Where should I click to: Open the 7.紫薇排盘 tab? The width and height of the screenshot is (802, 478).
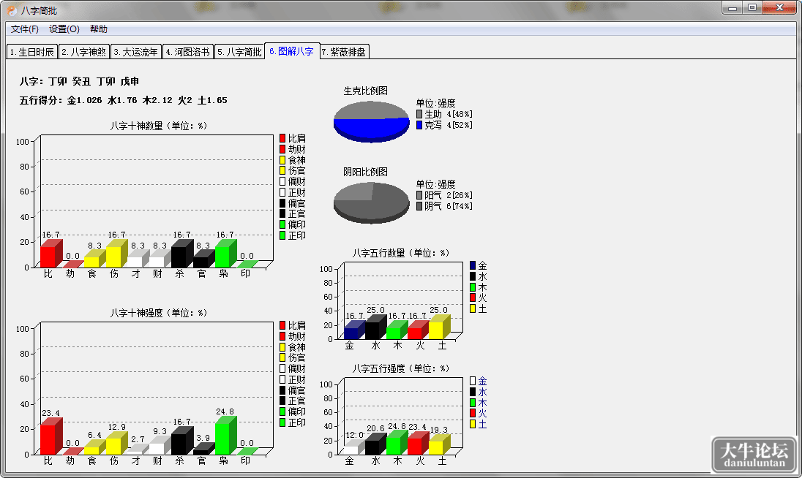344,52
